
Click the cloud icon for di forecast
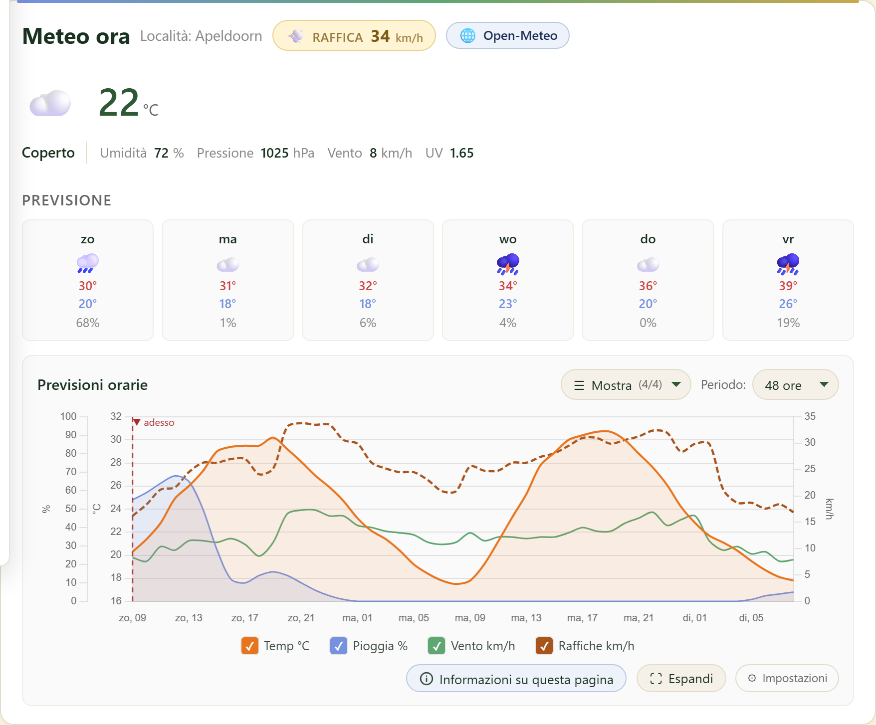pyautogui.click(x=368, y=264)
